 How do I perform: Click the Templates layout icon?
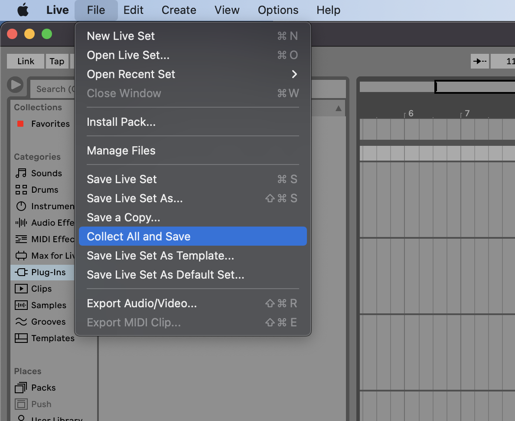(21, 338)
